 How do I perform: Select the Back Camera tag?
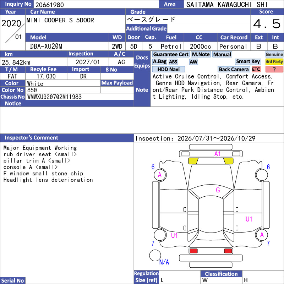point(234,69)
